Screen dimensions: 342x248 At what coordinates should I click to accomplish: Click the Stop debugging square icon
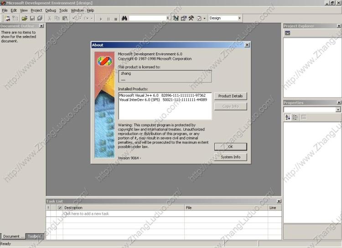[x=116, y=19]
